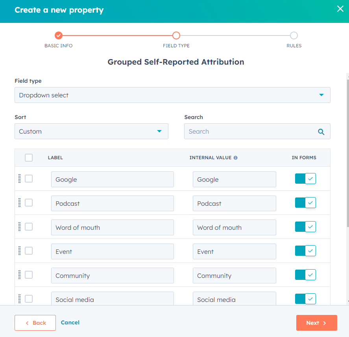Image resolution: width=349 pixels, height=337 pixels.
Task: Turn off In Forms for Podcast
Action: (305, 203)
